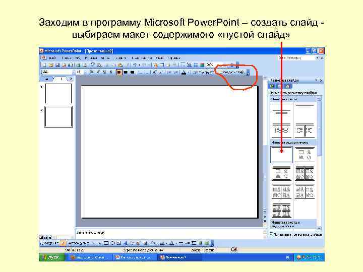This screenshot has width=363, height=272.
Task: Open the Автофигуры menu
Action: (x=78, y=243)
